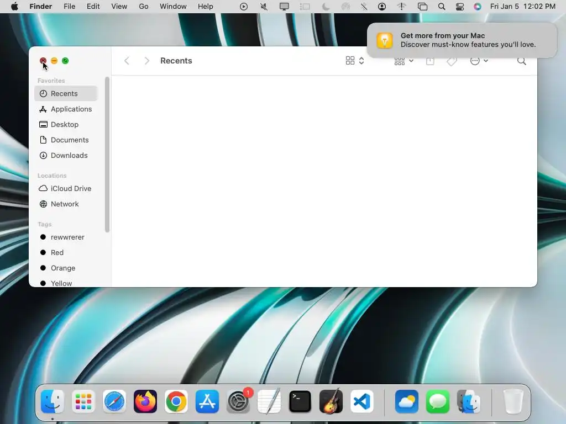Open view mode switcher arrows
The width and height of the screenshot is (566, 424).
coord(361,61)
